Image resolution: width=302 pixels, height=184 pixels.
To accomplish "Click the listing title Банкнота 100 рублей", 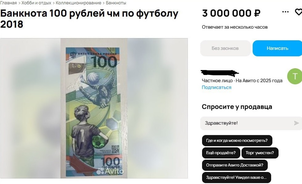I will click(89, 19).
